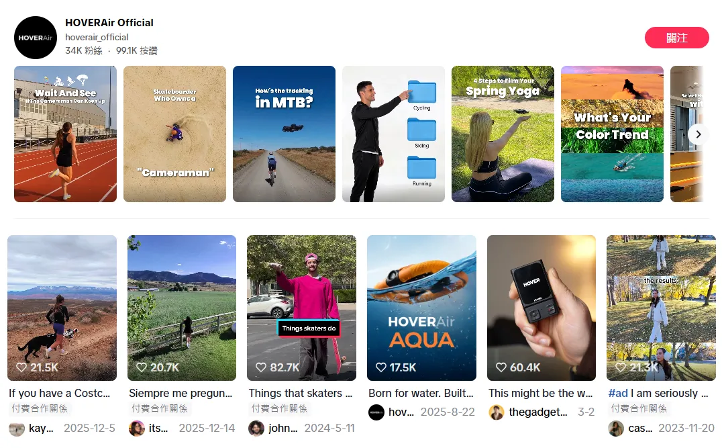722x448 pixels.
Task: Click the heart icon showing 82.7K likes
Action: [x=261, y=367]
